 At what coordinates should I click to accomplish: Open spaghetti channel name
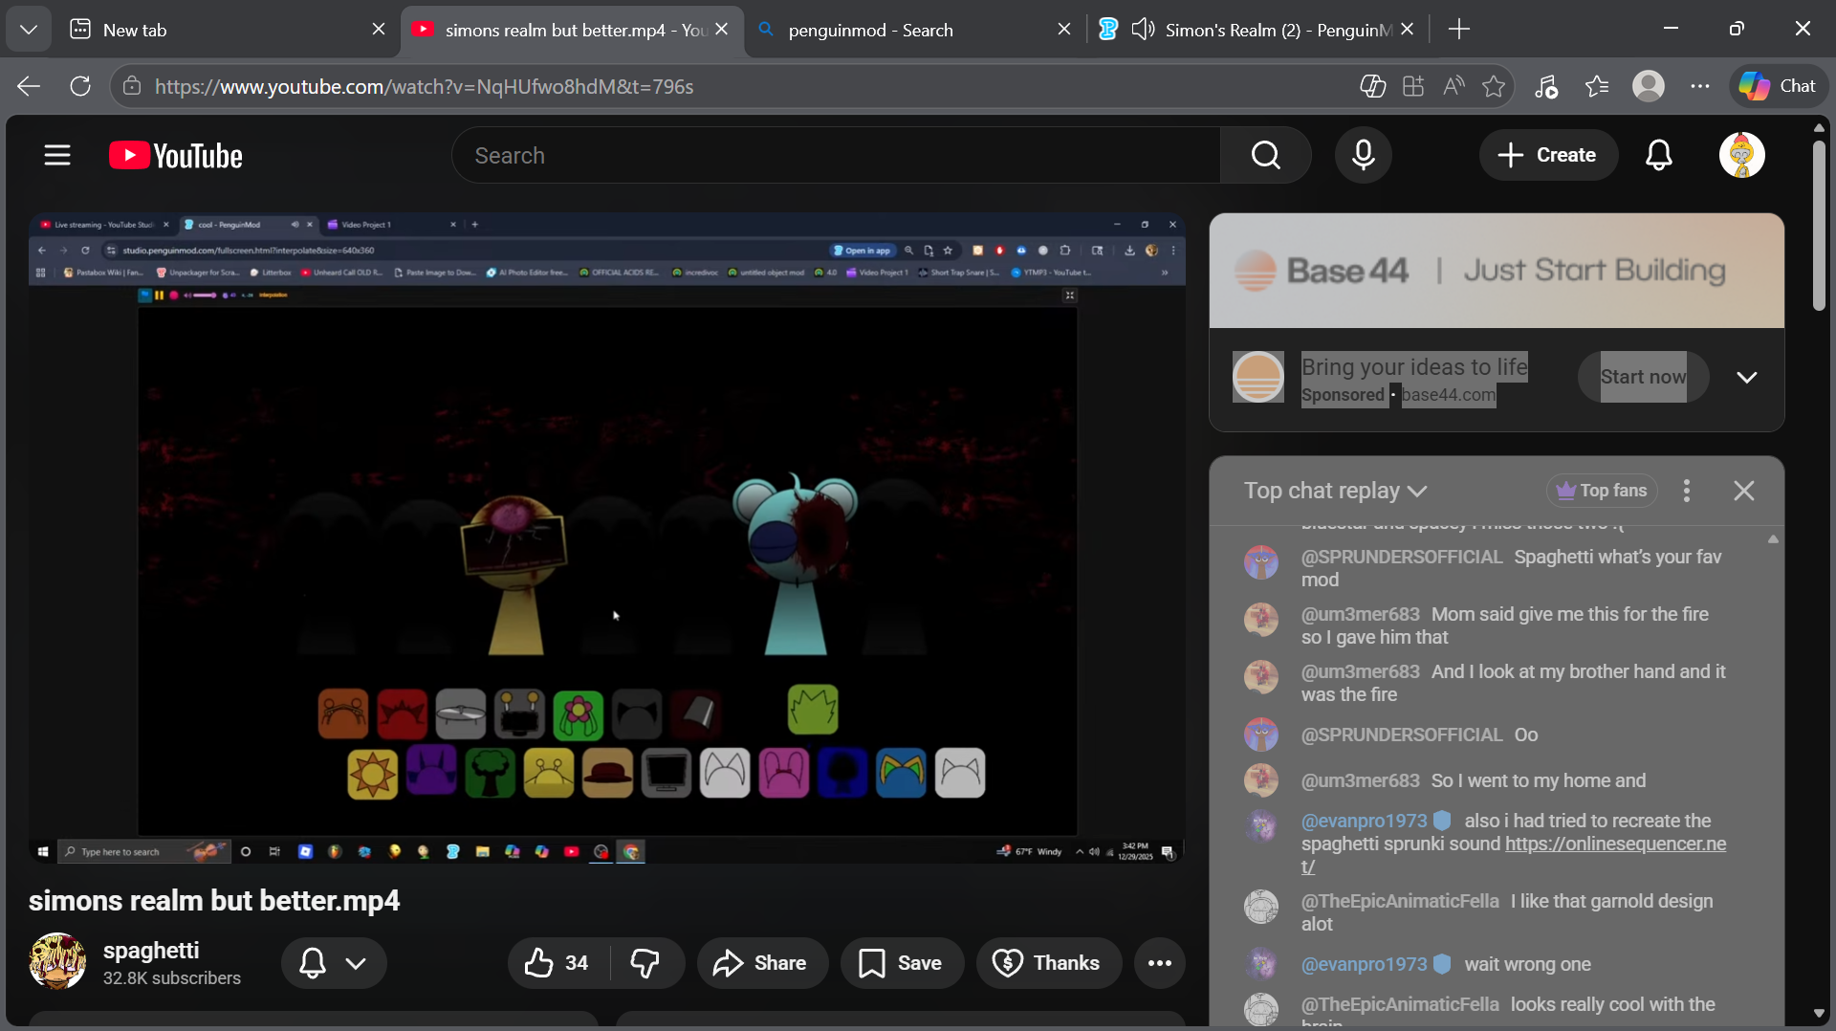[x=151, y=950]
